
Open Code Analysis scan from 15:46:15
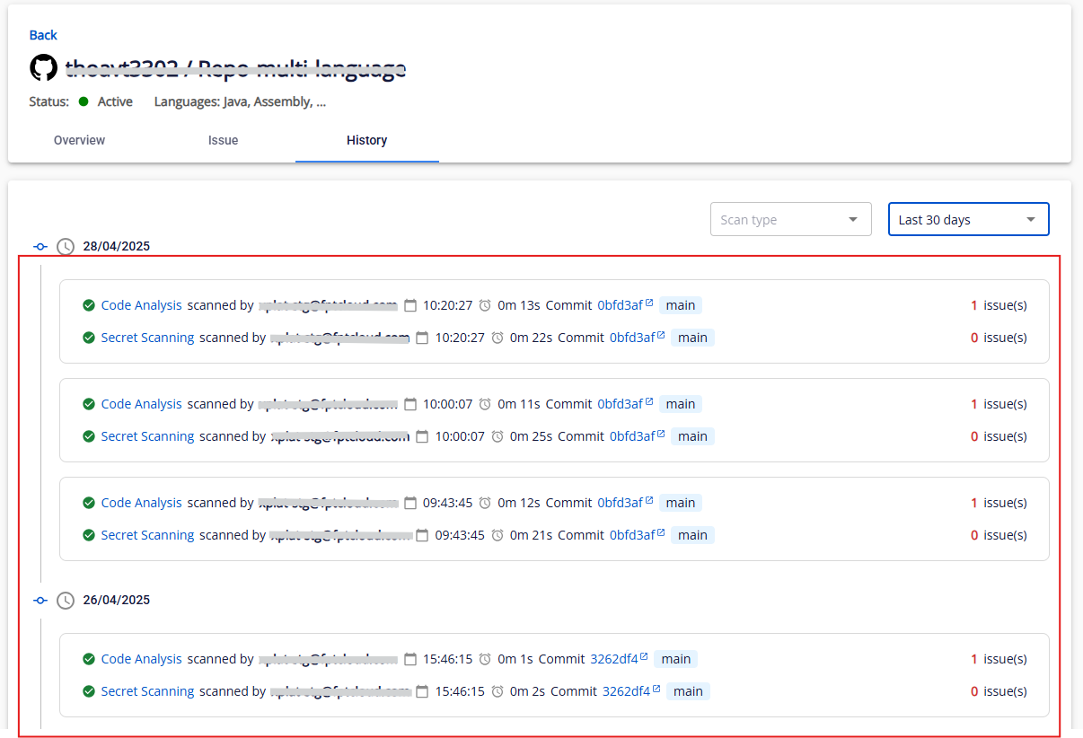click(x=141, y=659)
